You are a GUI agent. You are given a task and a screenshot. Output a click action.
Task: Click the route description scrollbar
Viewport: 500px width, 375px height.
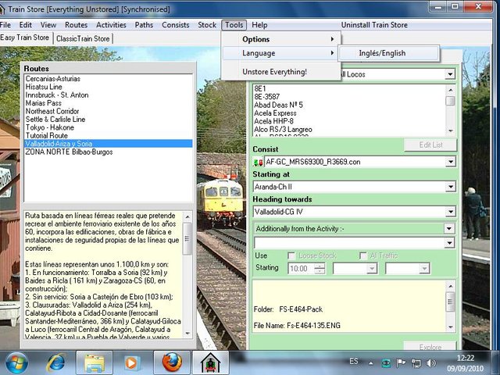(x=187, y=273)
